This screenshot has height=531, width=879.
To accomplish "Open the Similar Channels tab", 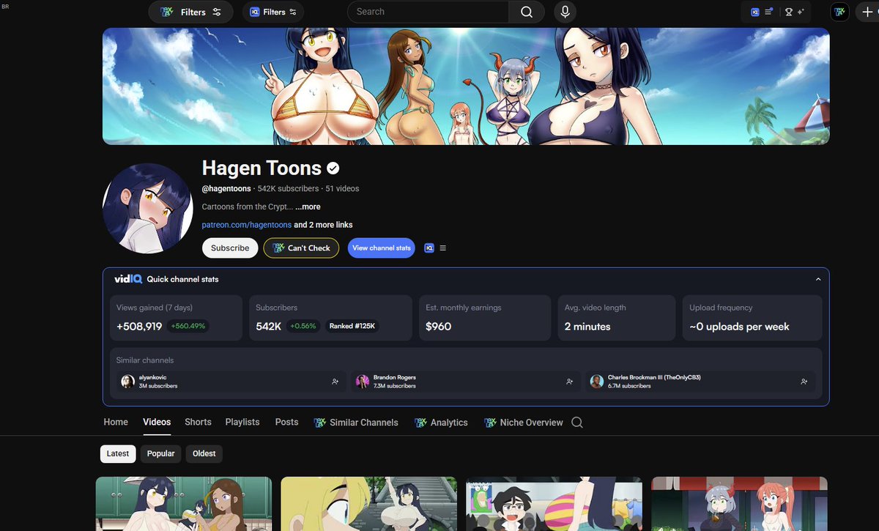I will (x=356, y=423).
